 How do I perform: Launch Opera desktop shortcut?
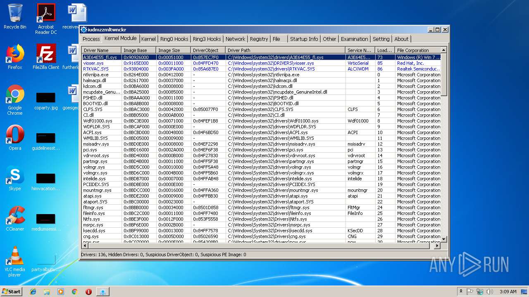[15, 138]
